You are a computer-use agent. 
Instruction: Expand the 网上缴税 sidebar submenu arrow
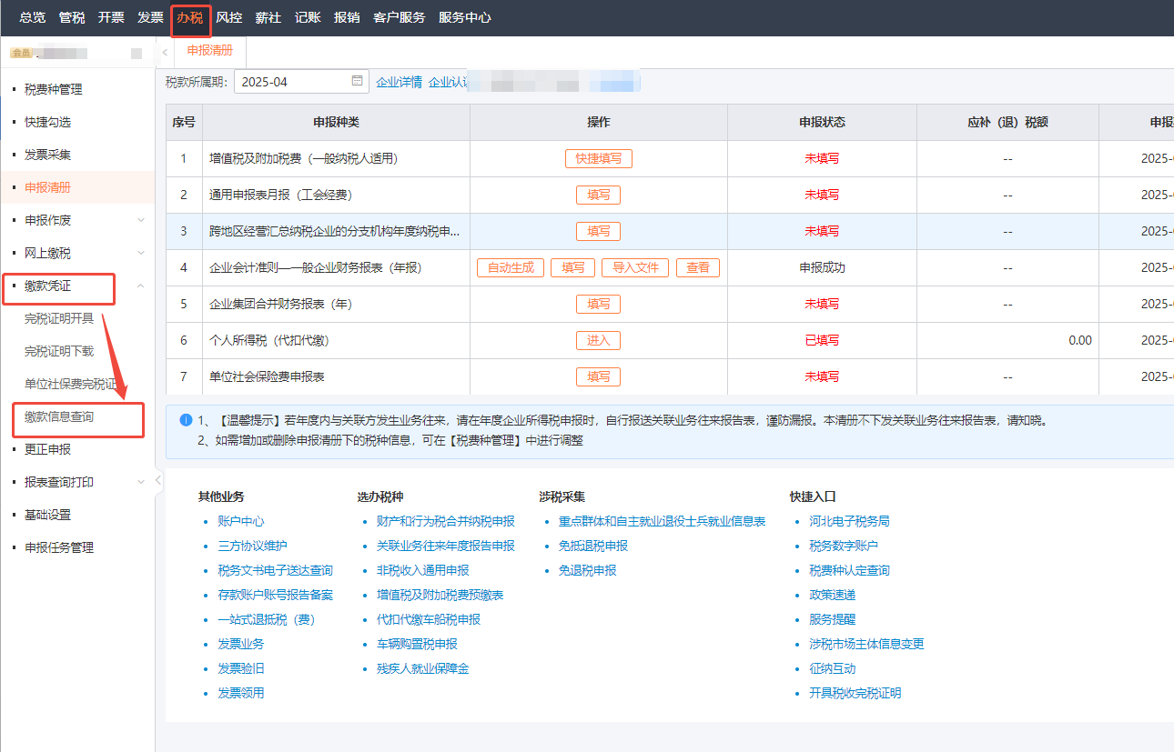tap(141, 253)
